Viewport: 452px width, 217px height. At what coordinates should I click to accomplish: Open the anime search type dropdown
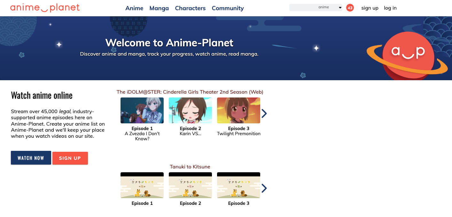[329, 7]
